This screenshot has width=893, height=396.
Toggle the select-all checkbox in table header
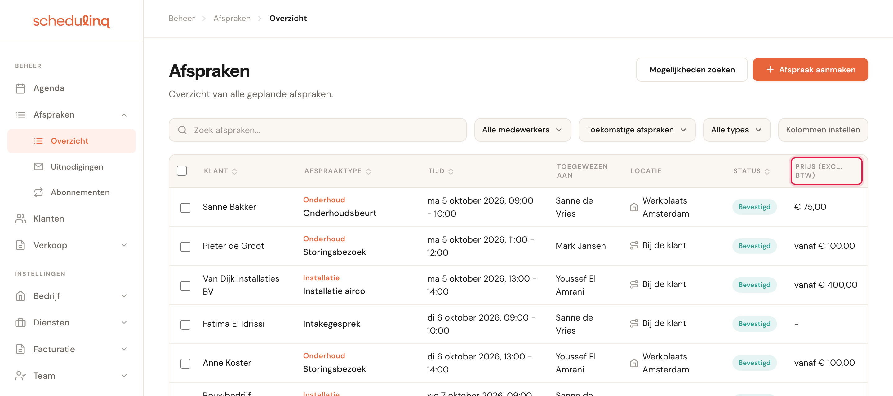[x=182, y=171]
